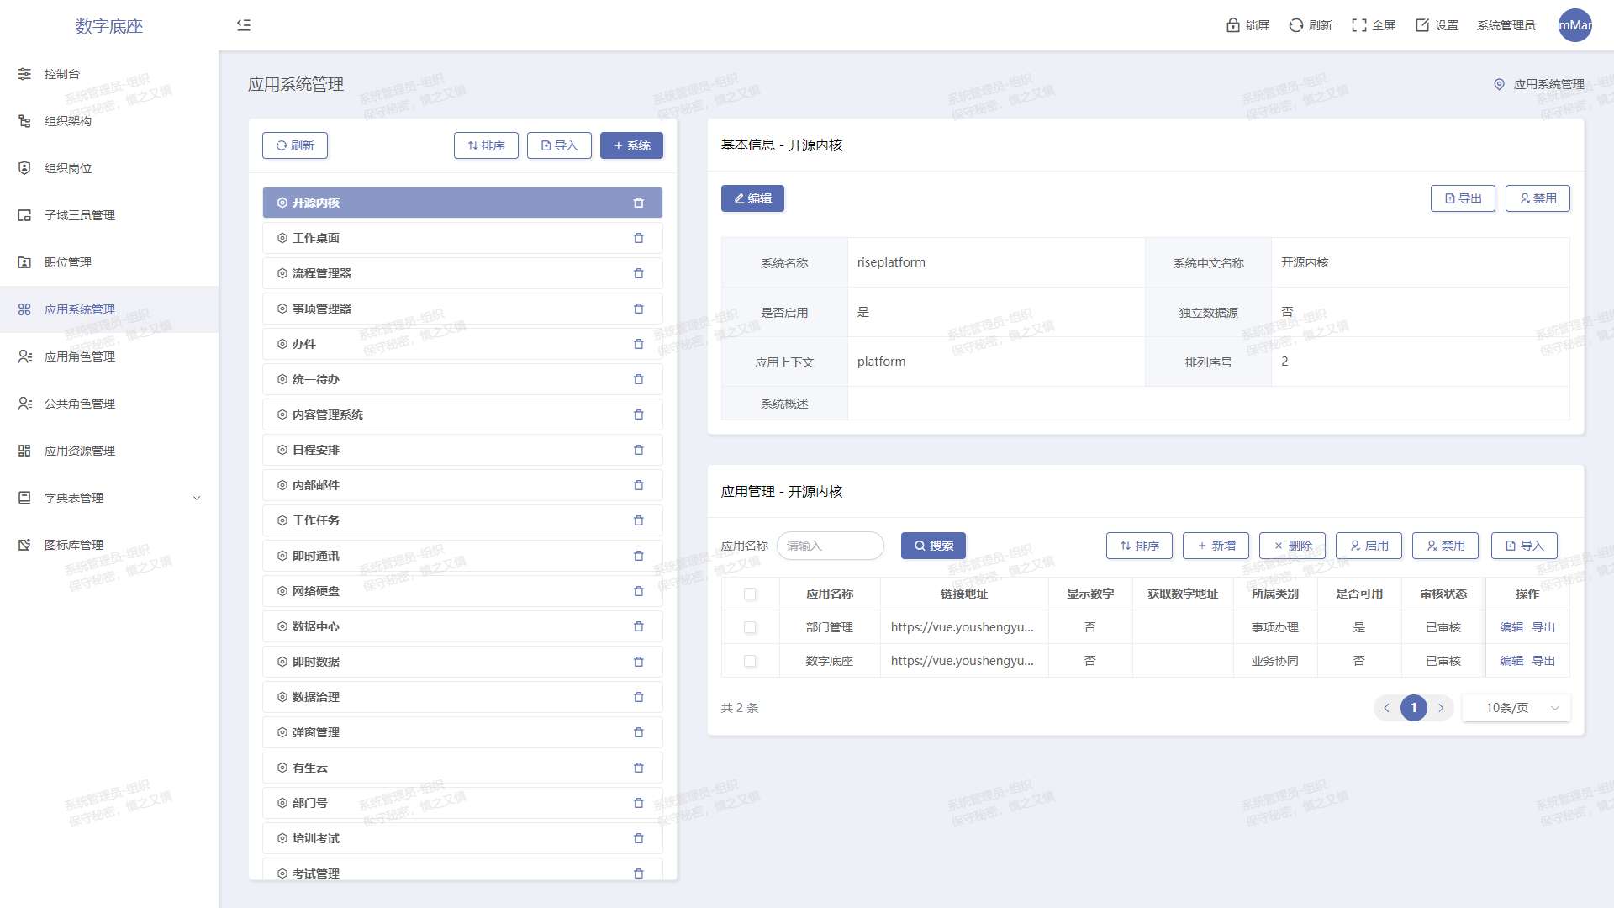Check the select-all checkbox in the table header

pyautogui.click(x=750, y=594)
